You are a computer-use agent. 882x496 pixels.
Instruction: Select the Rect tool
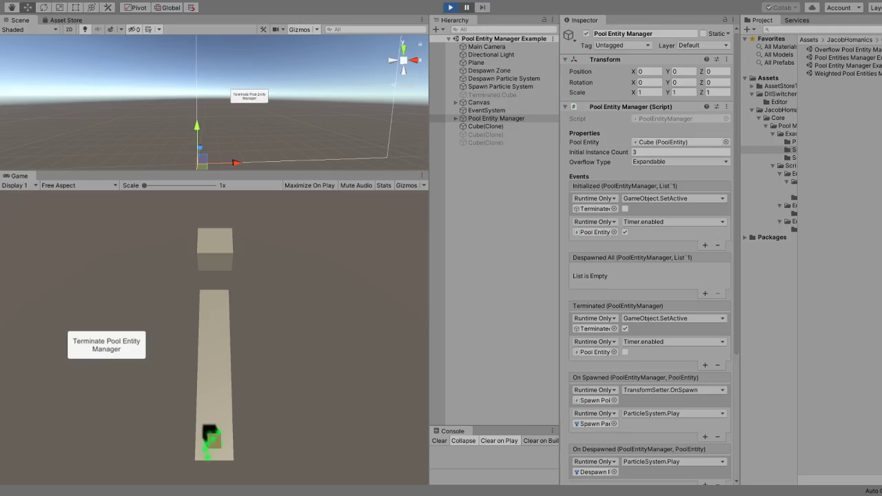pos(75,8)
